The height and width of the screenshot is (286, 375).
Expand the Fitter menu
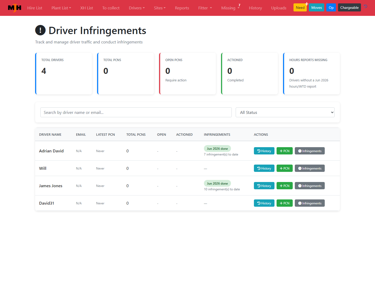205,8
